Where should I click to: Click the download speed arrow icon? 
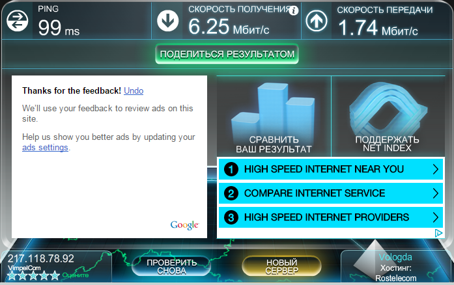(167, 21)
